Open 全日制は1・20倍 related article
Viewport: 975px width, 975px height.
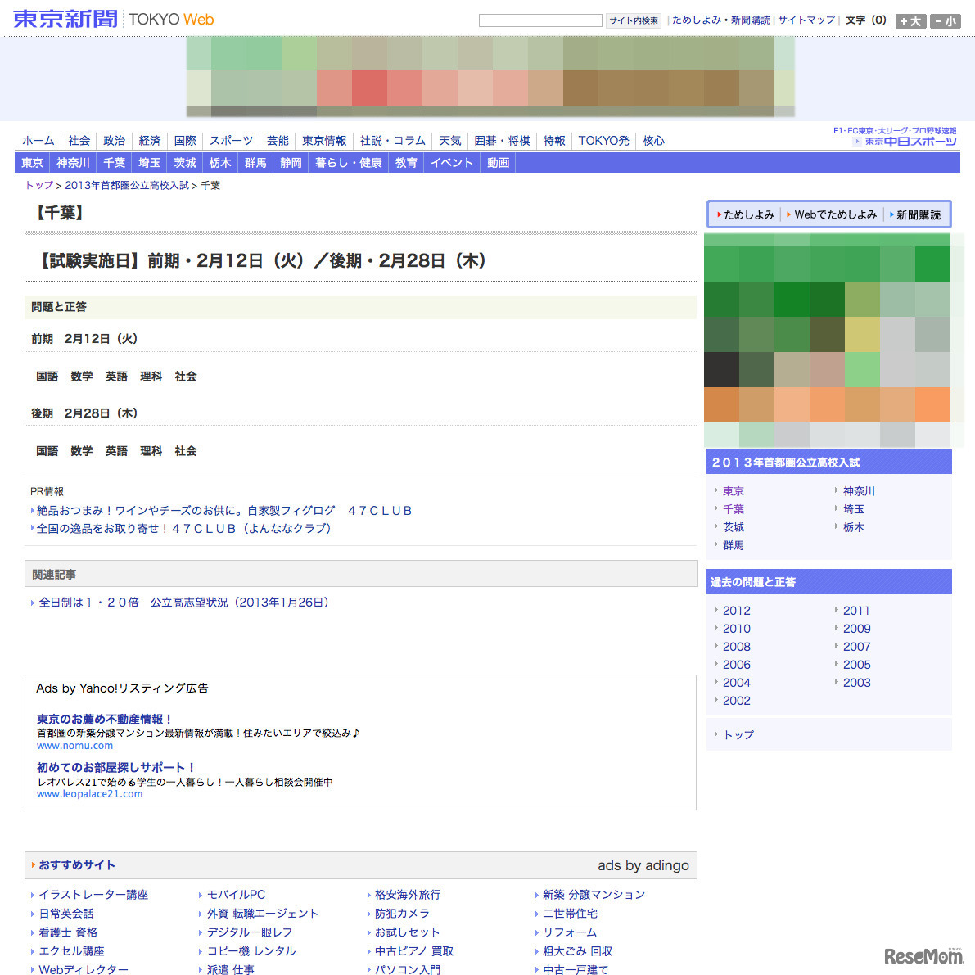click(184, 603)
